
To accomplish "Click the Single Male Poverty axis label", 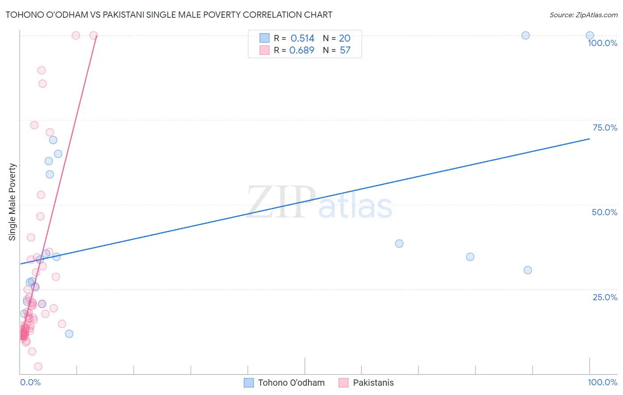I will click(12, 202).
